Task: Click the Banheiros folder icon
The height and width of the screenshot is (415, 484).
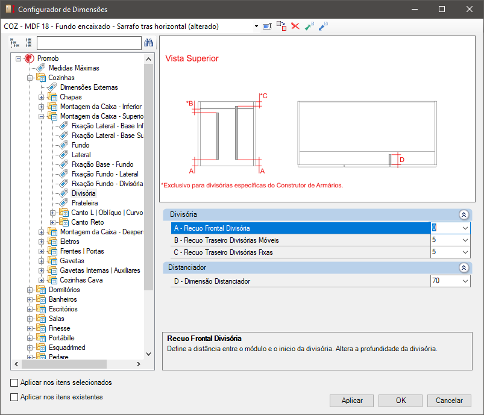Action: point(41,299)
